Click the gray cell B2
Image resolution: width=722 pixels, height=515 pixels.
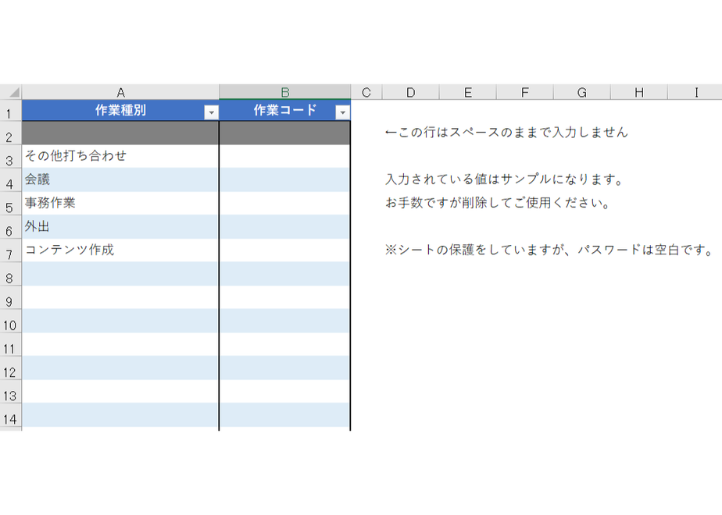coord(285,133)
